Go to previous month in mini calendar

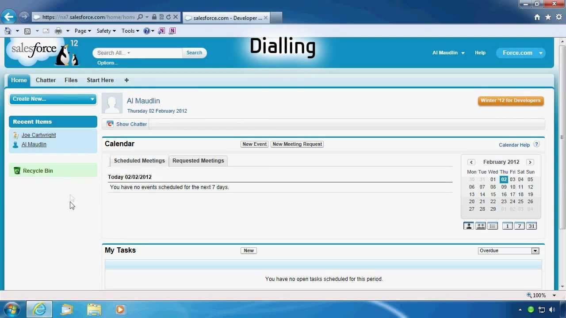coord(471,162)
